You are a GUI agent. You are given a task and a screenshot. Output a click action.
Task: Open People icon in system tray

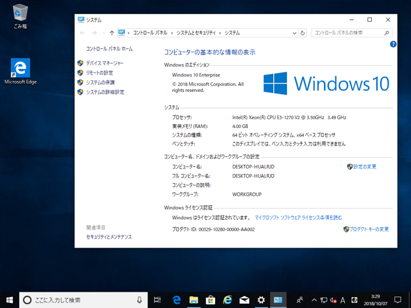tap(300, 300)
